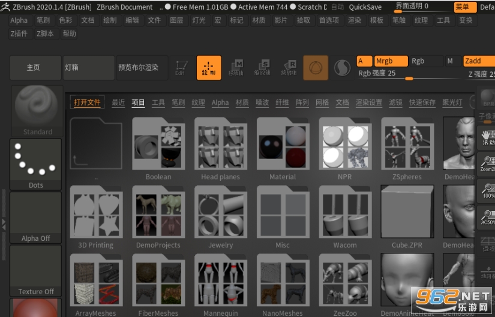Open the Texture Off selector
Screen dimensions: 495x317
pyautogui.click(x=35, y=271)
